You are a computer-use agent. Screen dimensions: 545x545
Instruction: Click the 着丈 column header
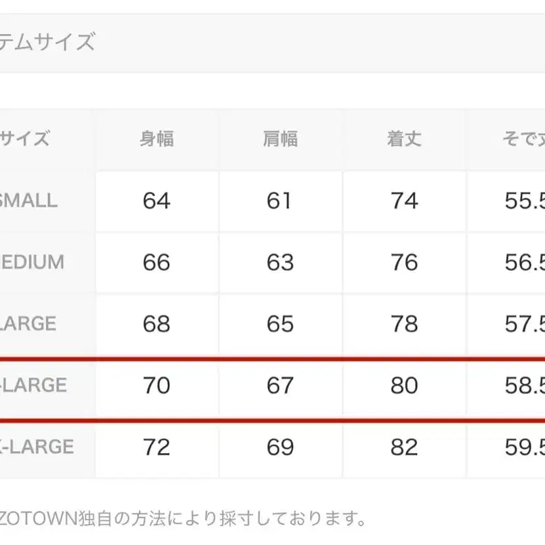(404, 139)
